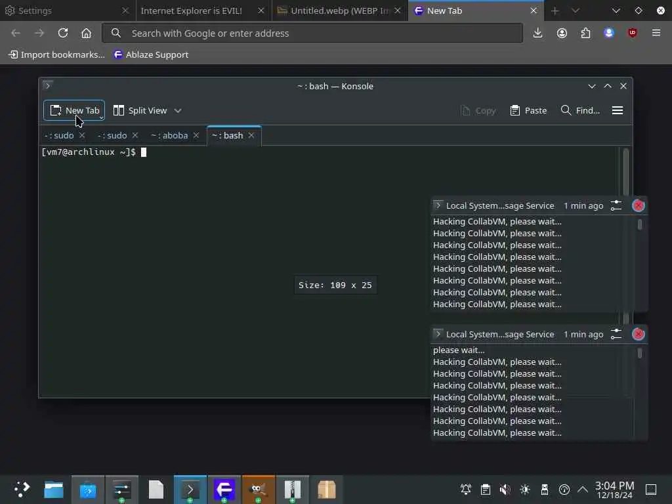Open the Ark archive taskbar icon
Screen dimensions: 672x504
click(x=292, y=490)
